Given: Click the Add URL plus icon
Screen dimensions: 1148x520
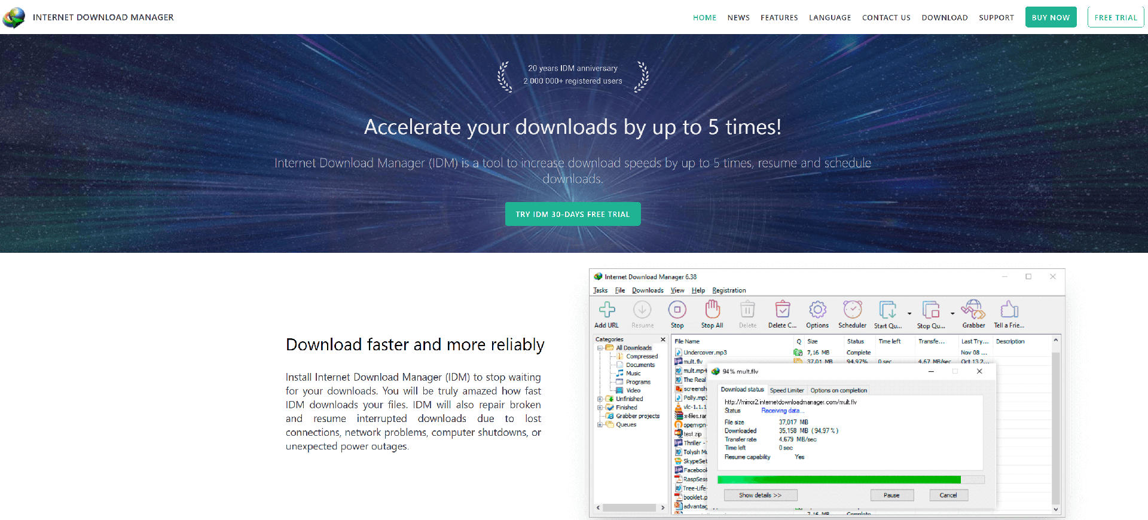Looking at the screenshot, I should [607, 310].
